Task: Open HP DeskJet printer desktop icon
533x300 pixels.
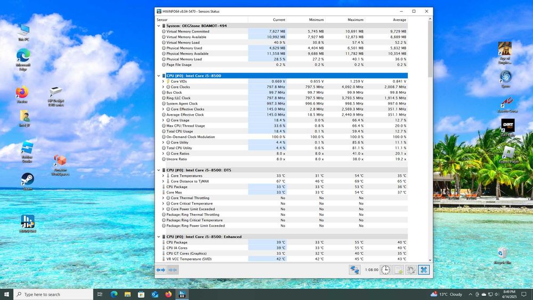Action: (x=56, y=96)
